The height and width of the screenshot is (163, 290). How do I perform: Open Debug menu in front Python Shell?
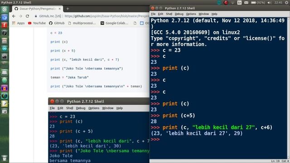point(179,14)
